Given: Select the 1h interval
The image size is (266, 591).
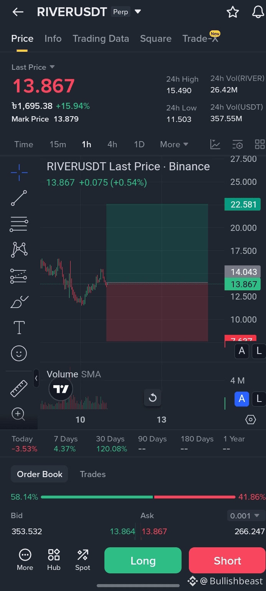Looking at the screenshot, I should coord(86,144).
